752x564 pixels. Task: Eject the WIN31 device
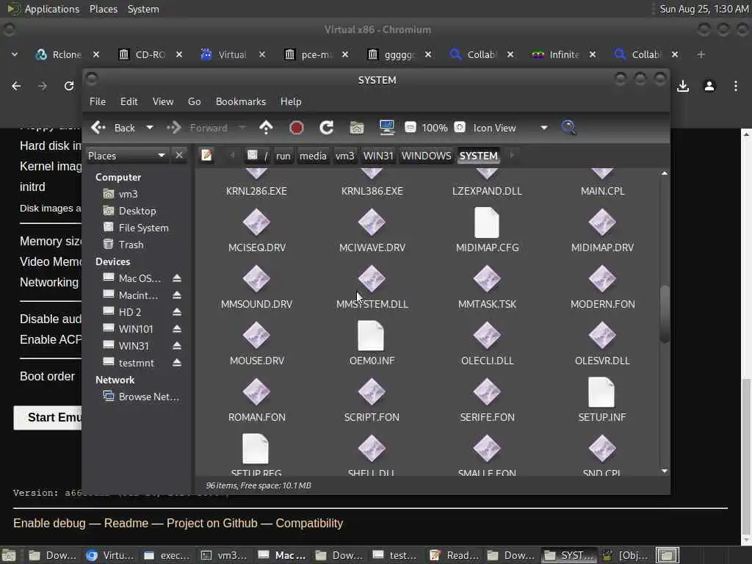[177, 346]
